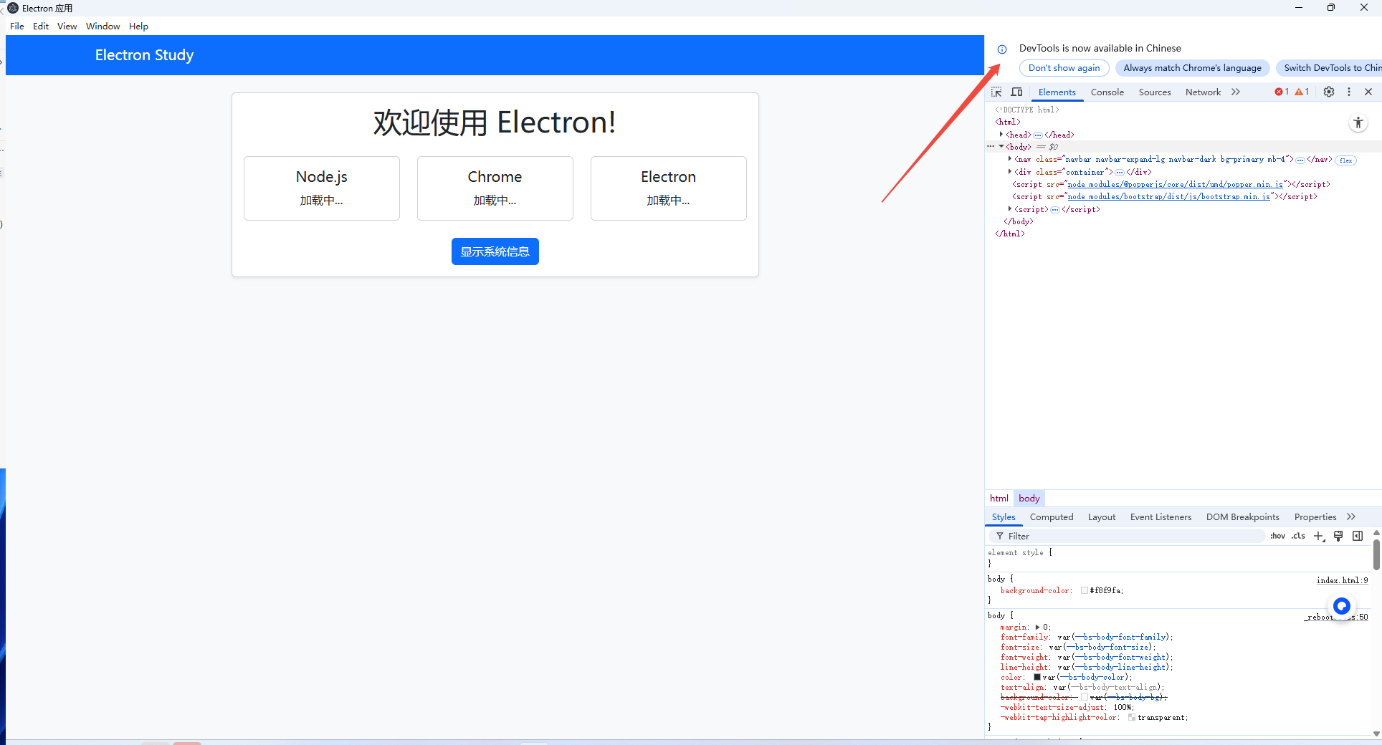Viewport: 1382px width, 745px height.
Task: Open the Layout tab
Action: tap(1102, 516)
